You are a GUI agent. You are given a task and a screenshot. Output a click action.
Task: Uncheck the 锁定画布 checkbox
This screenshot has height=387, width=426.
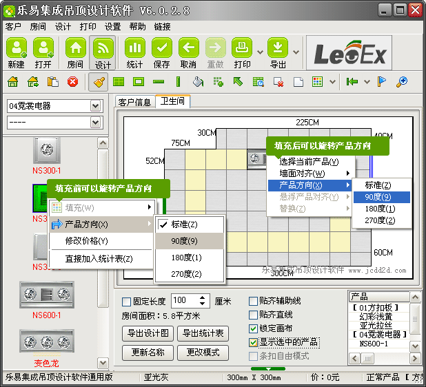[x=253, y=328]
